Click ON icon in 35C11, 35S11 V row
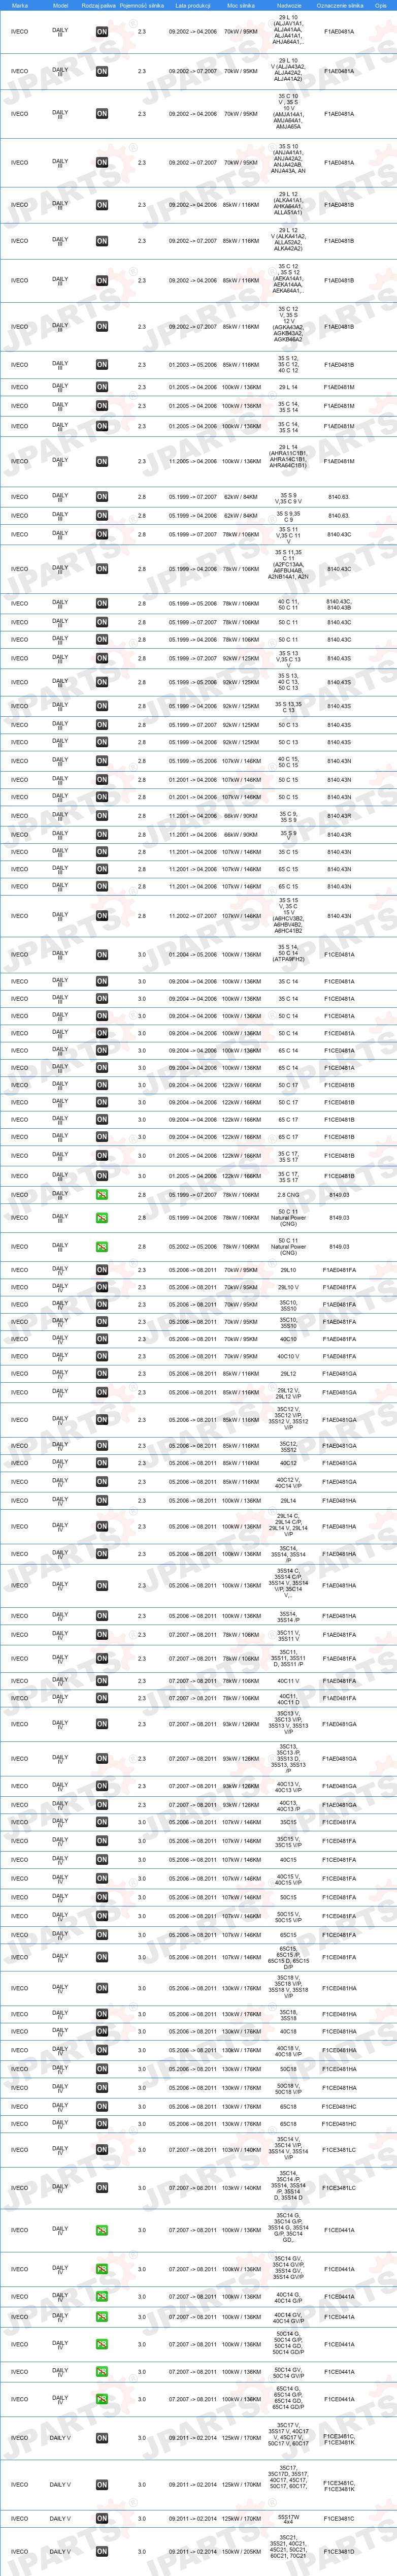 pyautogui.click(x=102, y=1635)
